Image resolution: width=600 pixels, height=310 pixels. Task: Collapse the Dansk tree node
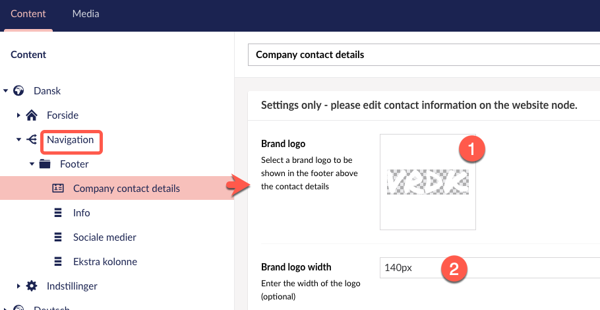(x=5, y=91)
